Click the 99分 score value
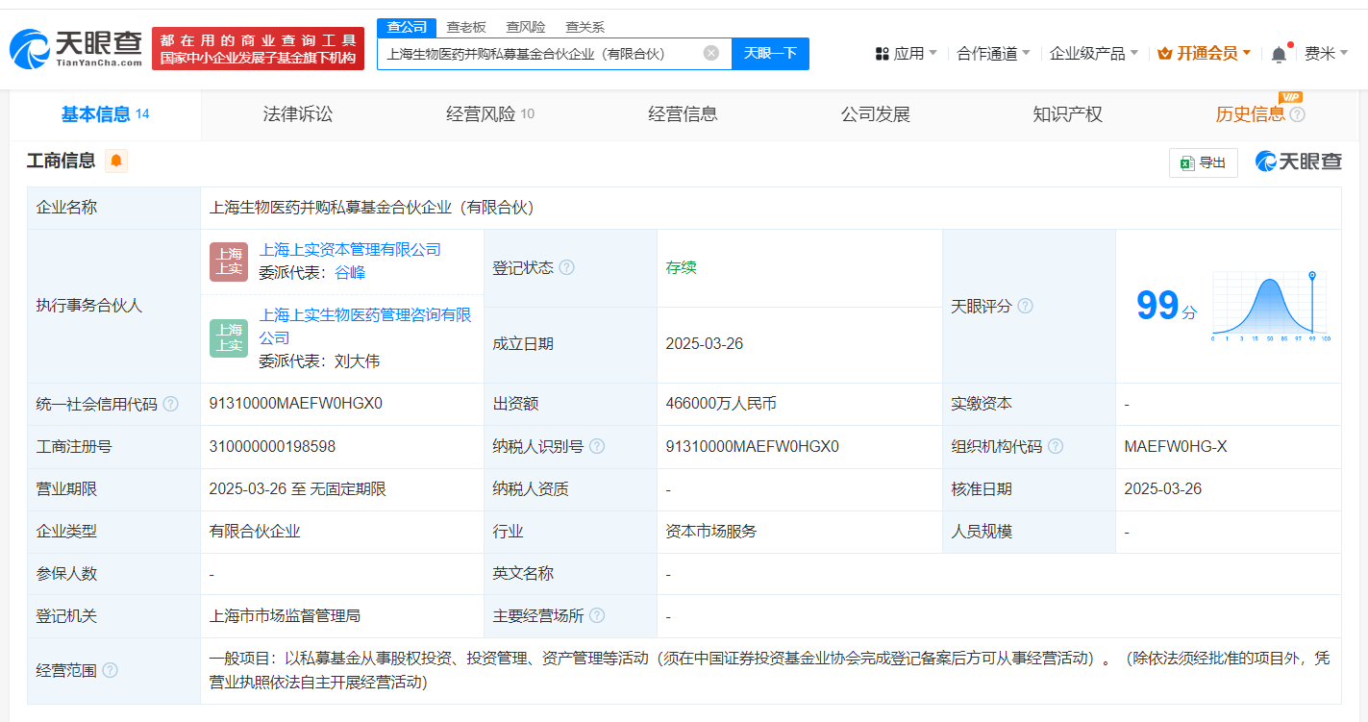 (x=1166, y=306)
